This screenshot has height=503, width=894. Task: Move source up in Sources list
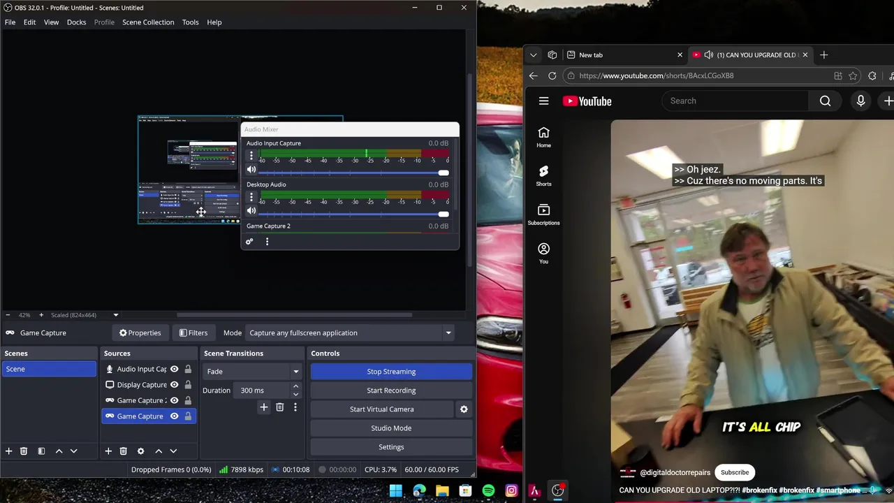tap(159, 451)
